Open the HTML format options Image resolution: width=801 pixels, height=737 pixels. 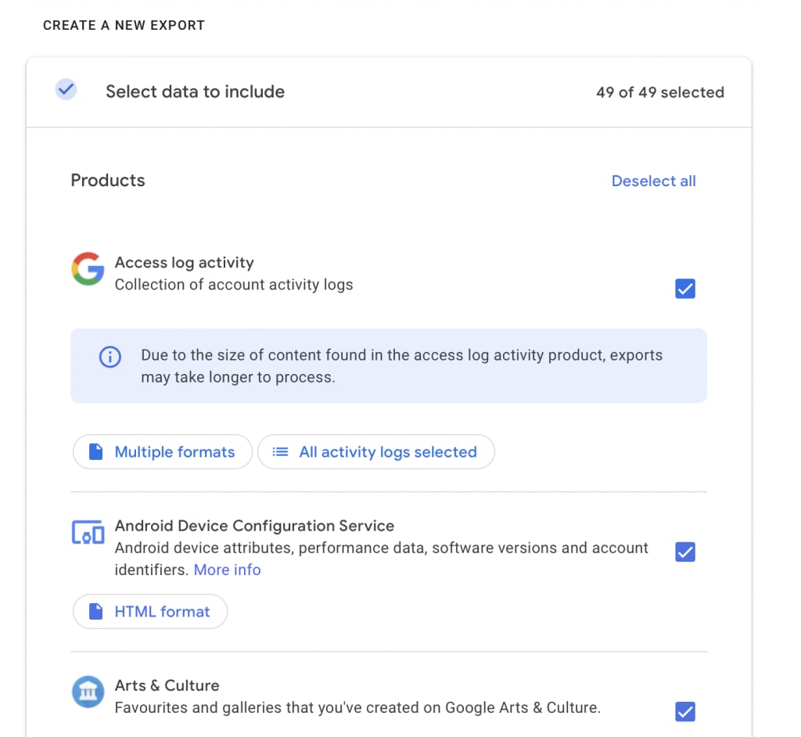tap(150, 611)
